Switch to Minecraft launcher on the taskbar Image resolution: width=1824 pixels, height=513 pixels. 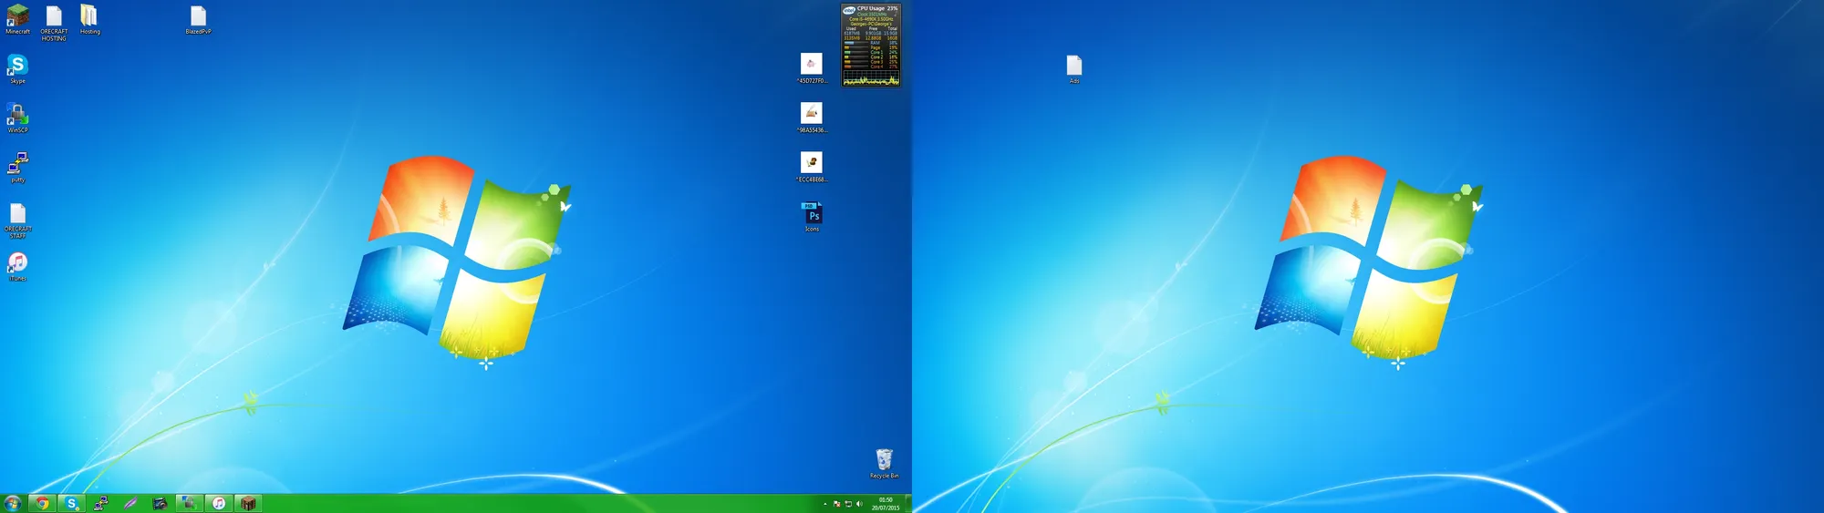coord(248,503)
